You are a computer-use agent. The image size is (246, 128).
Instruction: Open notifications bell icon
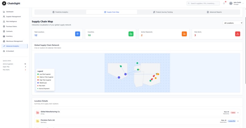click(x=224, y=3)
